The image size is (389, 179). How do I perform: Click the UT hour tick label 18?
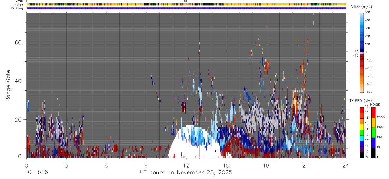(x=266, y=165)
